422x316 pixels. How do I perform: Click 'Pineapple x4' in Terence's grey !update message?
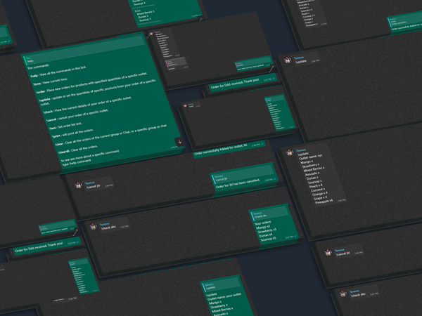[x=324, y=202]
